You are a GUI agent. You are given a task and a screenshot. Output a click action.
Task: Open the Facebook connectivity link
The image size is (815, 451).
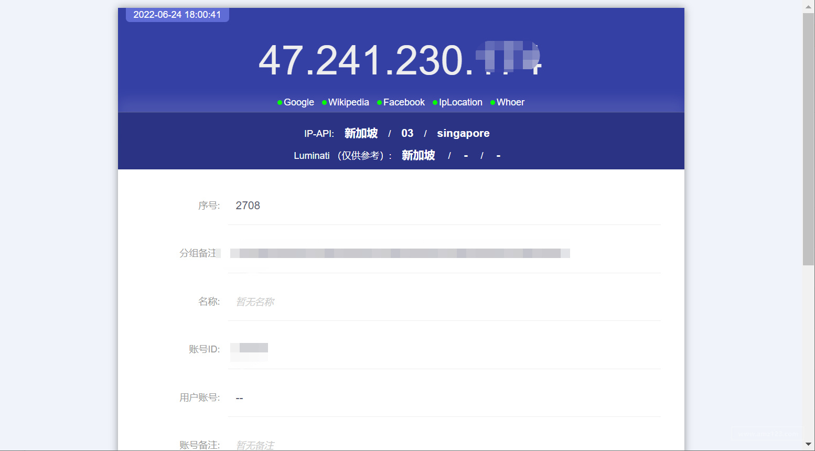click(x=404, y=102)
